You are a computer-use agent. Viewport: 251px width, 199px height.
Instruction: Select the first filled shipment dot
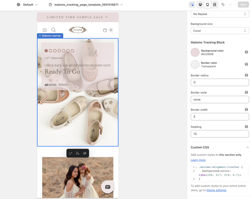(x=46, y=51)
